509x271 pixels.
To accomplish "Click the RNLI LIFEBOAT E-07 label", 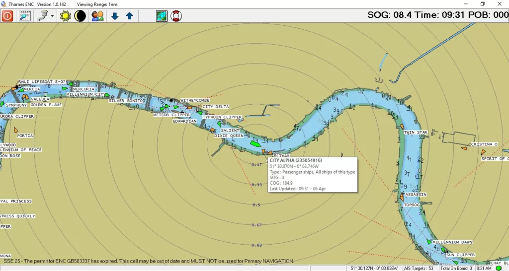I will coord(42,82).
